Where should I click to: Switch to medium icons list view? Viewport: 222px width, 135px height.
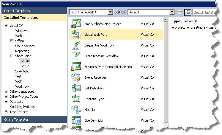pos(188,12)
